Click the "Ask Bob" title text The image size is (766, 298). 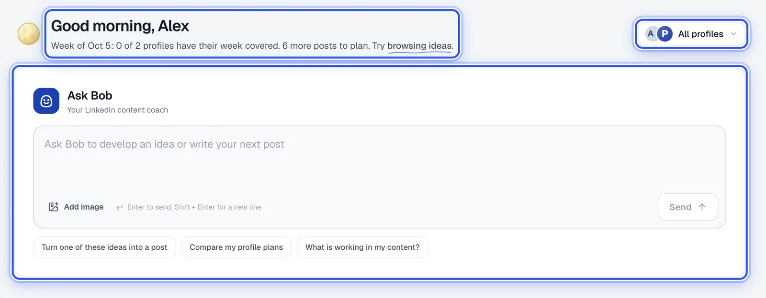pyautogui.click(x=90, y=96)
